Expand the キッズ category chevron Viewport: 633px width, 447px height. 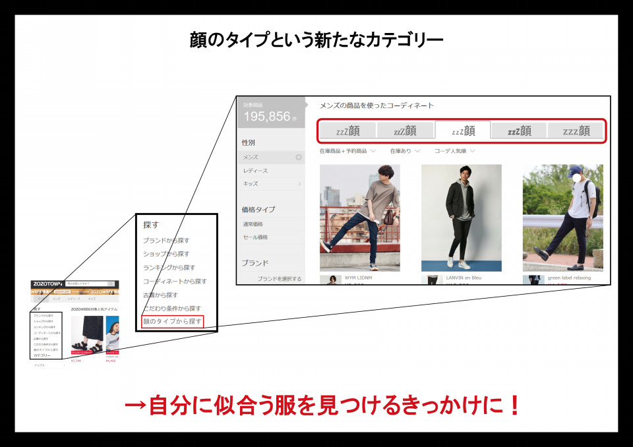pos(299,184)
